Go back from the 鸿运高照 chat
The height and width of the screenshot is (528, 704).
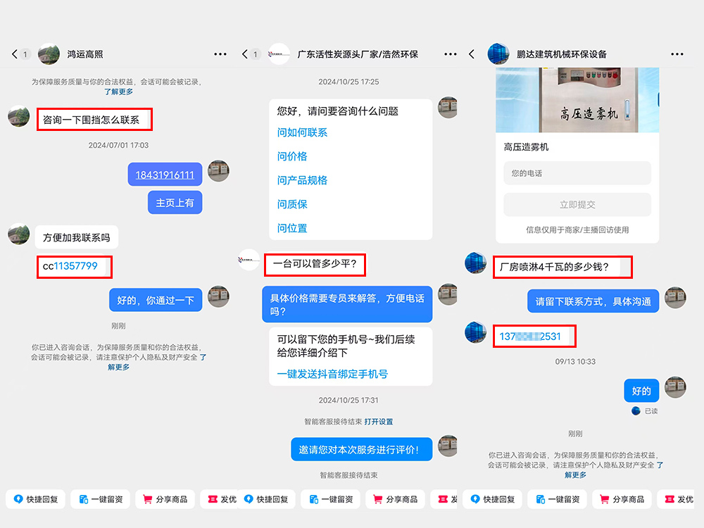pyautogui.click(x=15, y=54)
